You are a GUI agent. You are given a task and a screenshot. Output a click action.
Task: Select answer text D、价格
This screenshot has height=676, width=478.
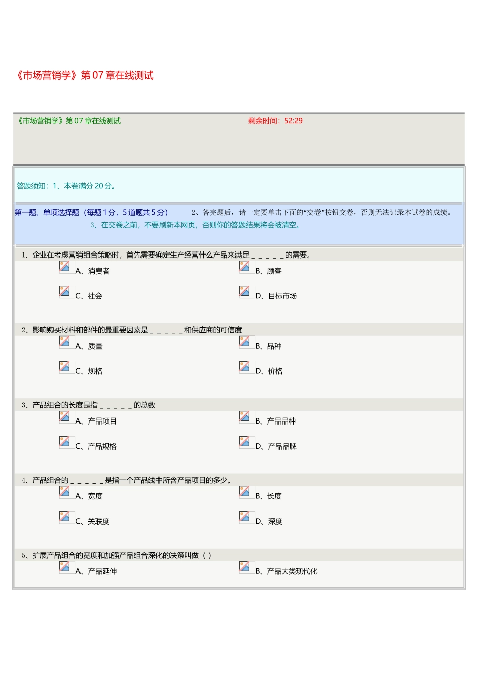(x=269, y=371)
